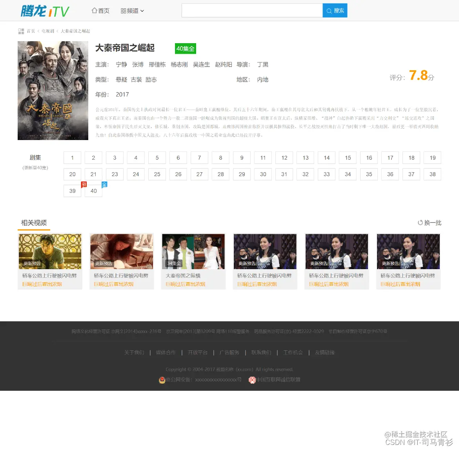Screen dimensions: 459x450
Task: Click the 搜索 search button
Action: point(335,11)
